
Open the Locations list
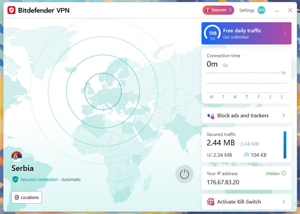click(x=26, y=197)
